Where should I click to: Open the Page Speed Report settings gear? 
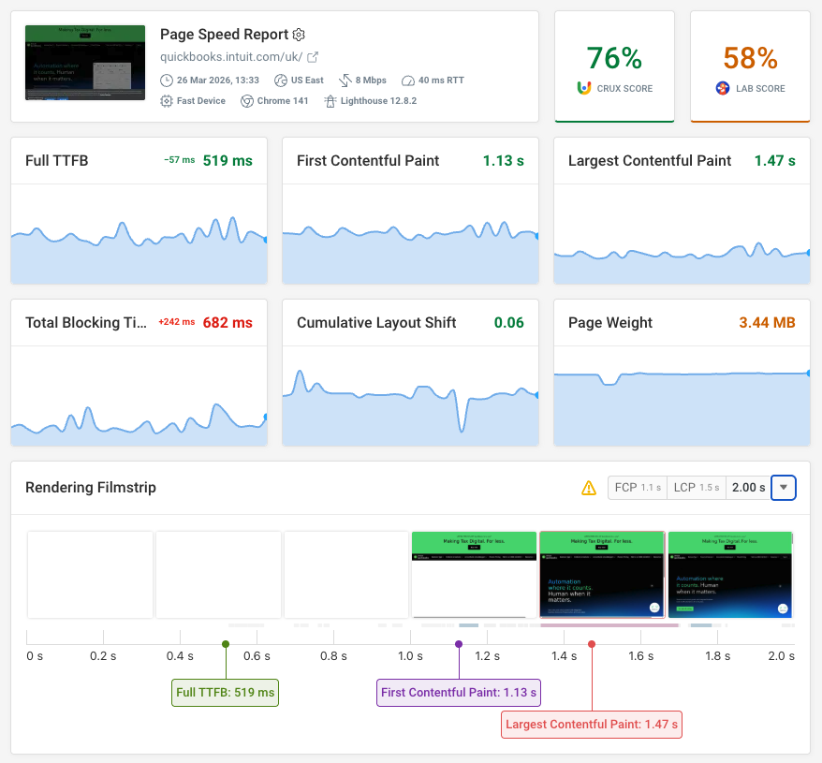(298, 36)
